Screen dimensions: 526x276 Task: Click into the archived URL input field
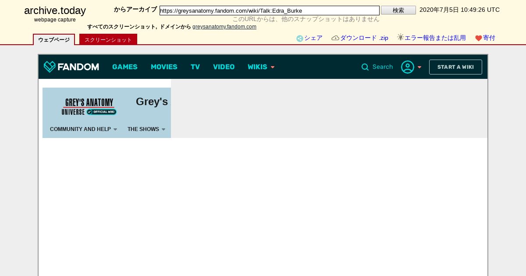[x=270, y=11]
